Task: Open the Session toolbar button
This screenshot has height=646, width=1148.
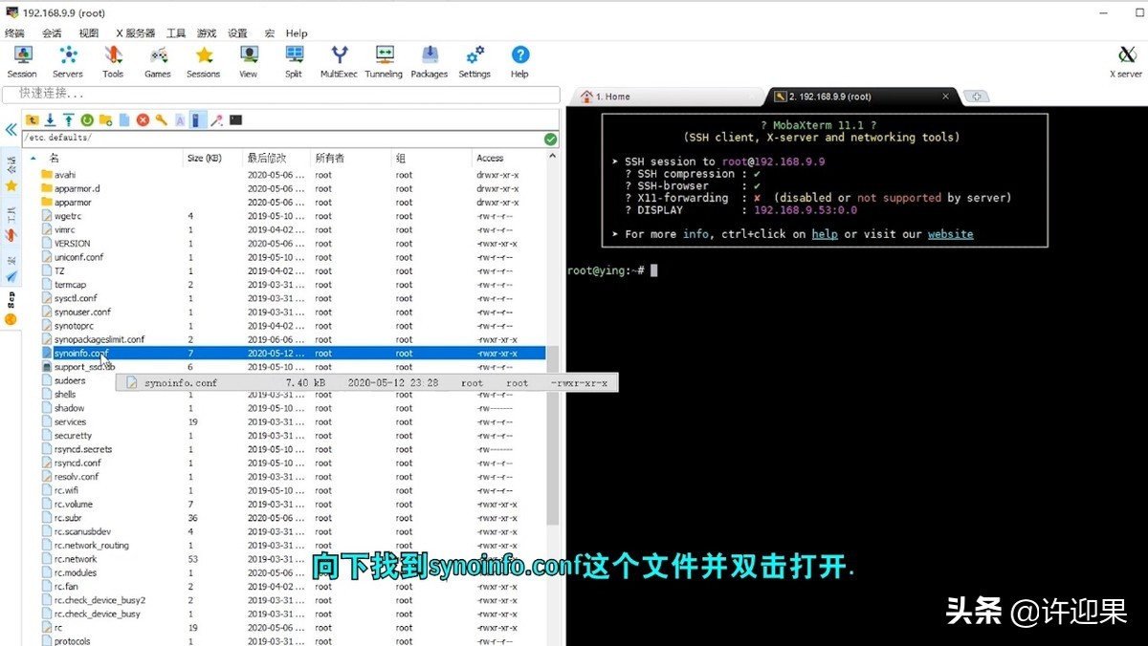Action: click(22, 62)
